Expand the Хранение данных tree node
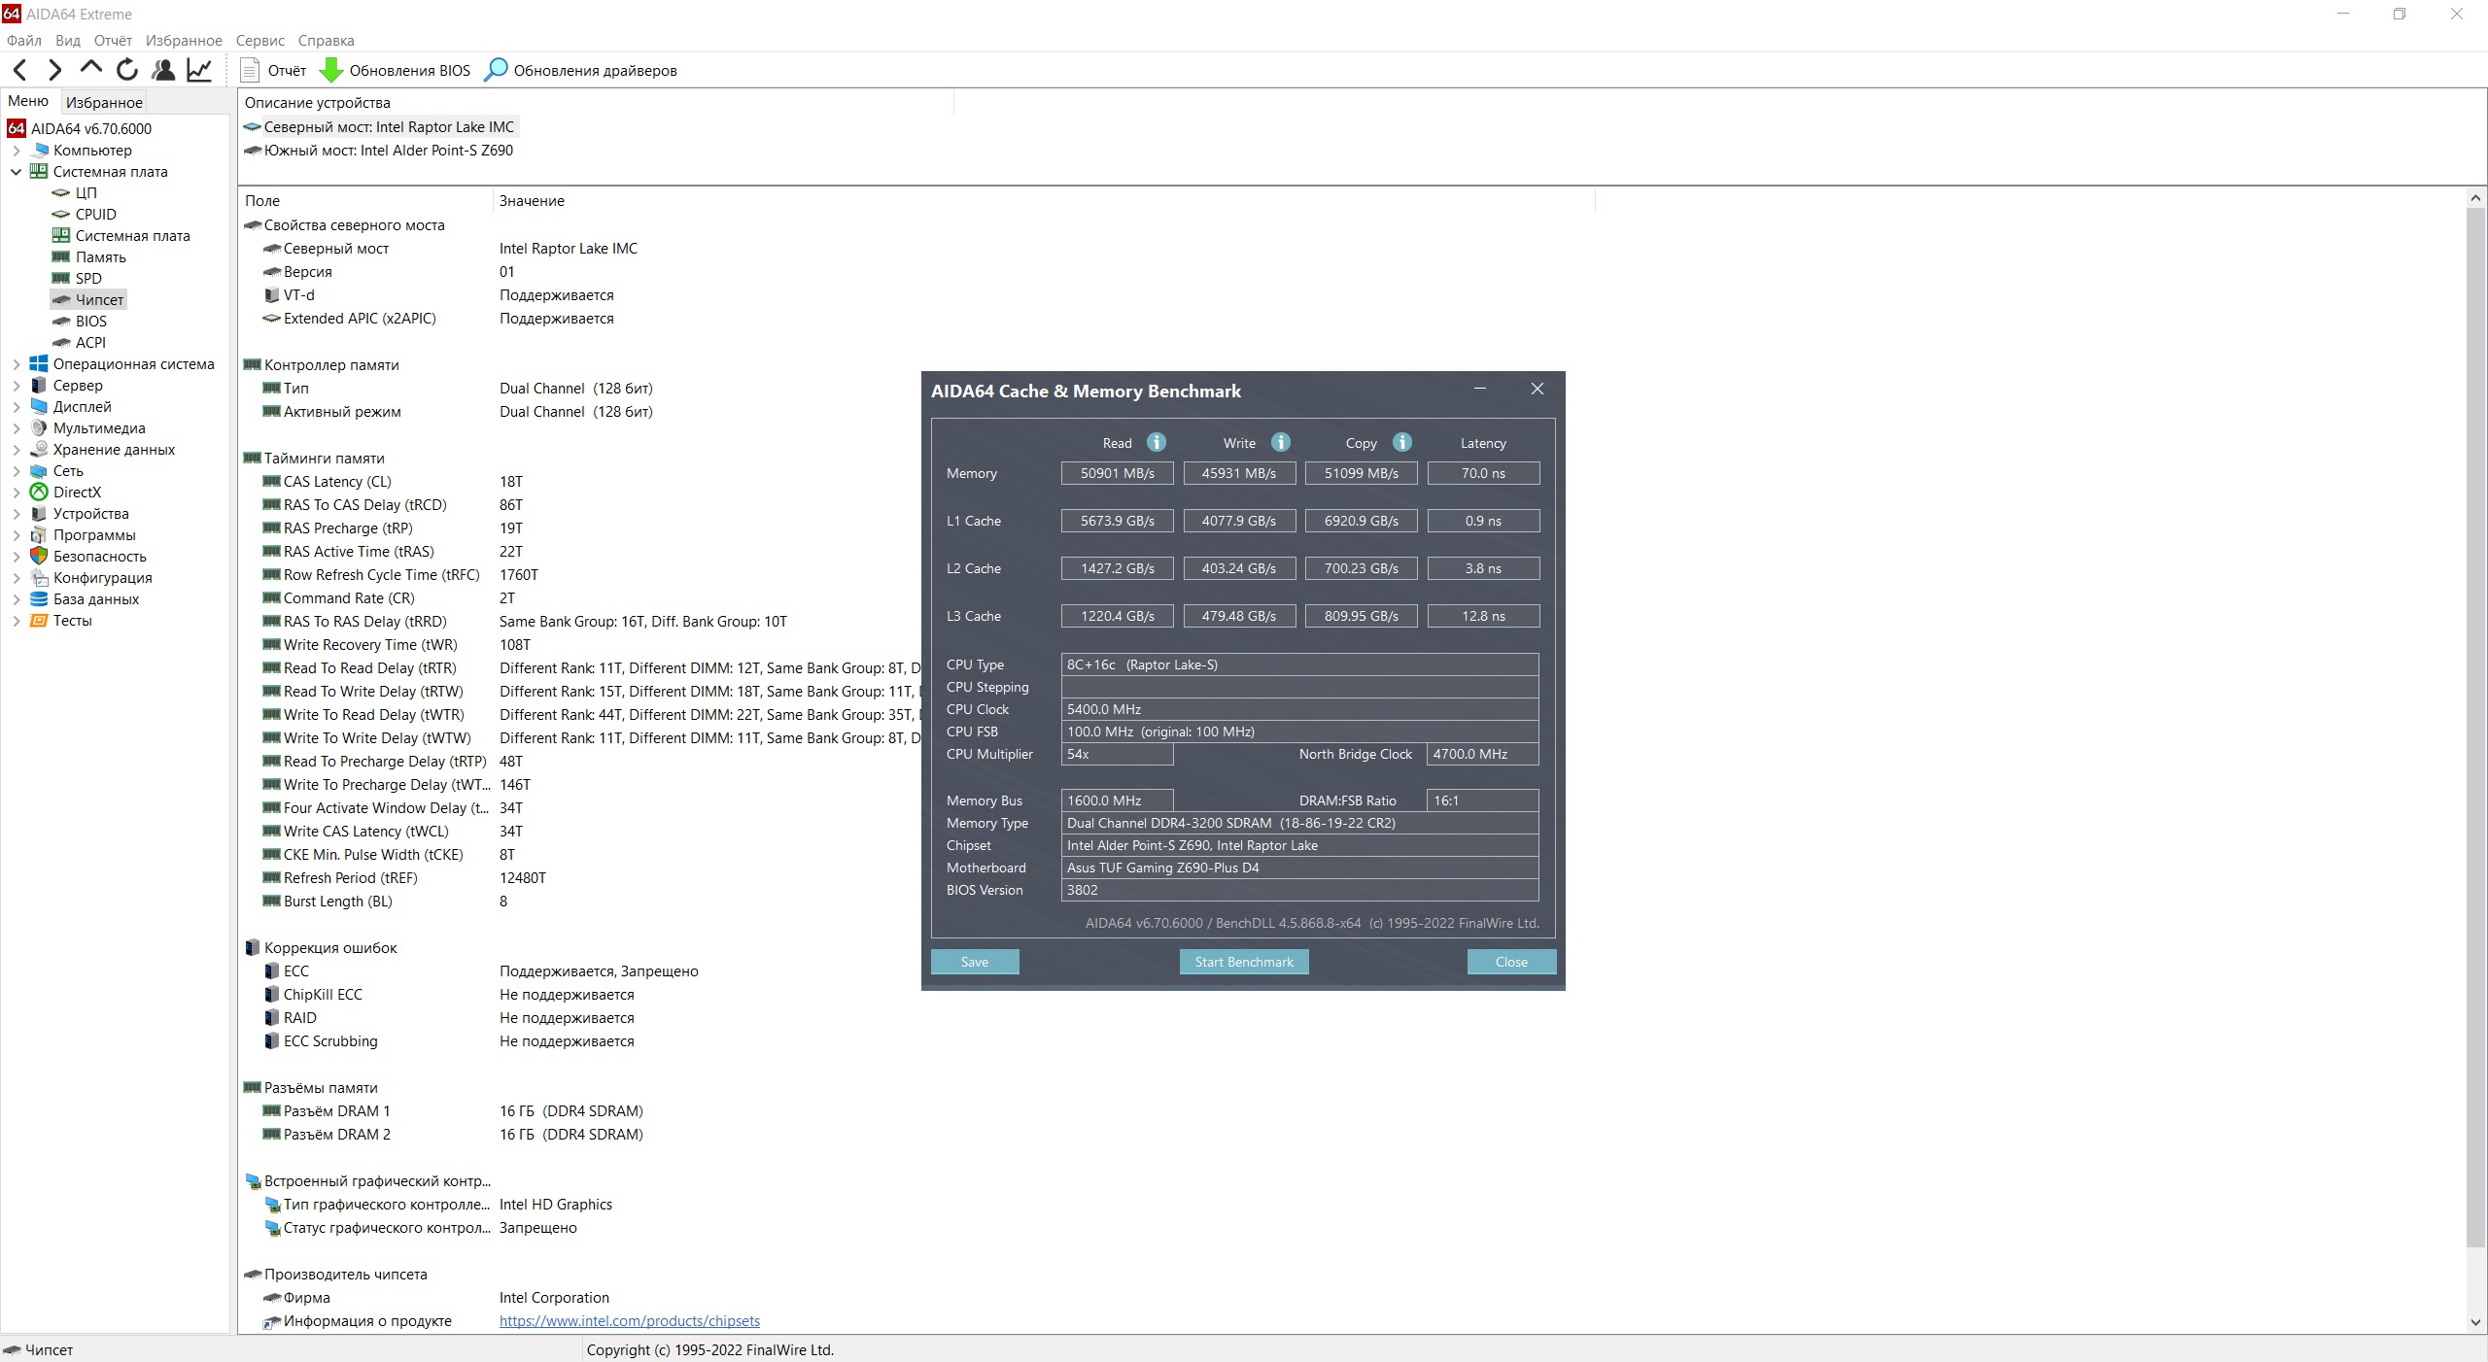Screen dimensions: 2488x1362 tap(17, 450)
